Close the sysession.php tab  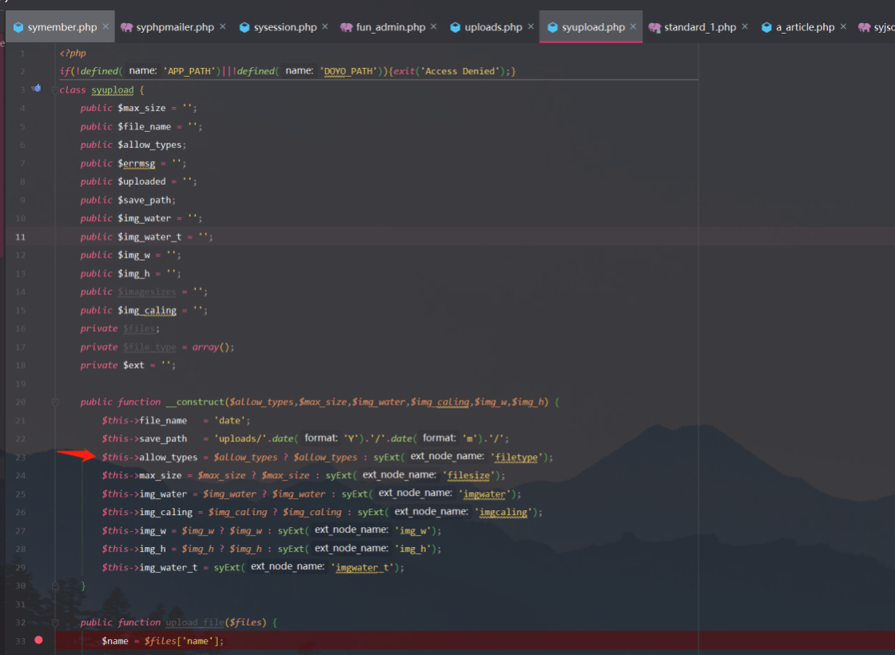pos(324,27)
